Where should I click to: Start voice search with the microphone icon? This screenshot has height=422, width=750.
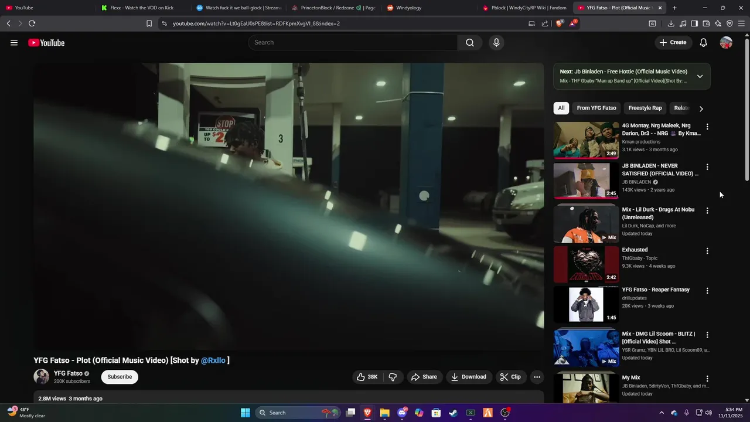point(496,42)
